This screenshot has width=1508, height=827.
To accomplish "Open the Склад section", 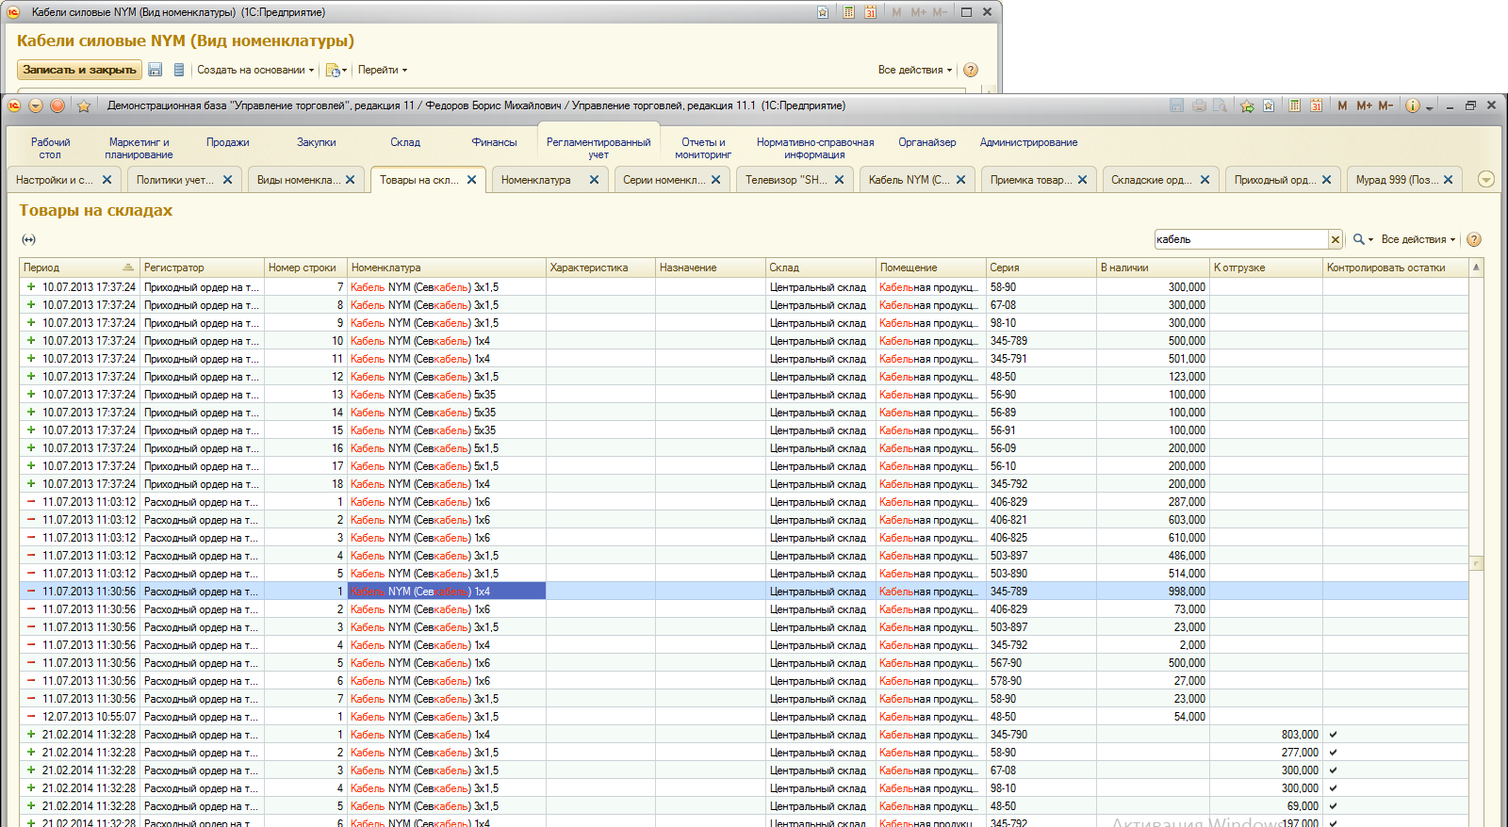I will 405,142.
